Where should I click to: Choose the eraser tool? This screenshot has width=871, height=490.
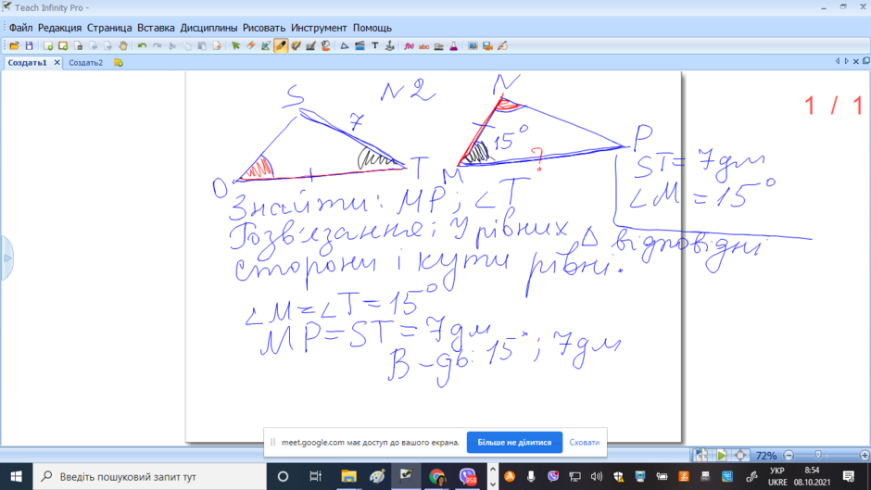point(251,46)
